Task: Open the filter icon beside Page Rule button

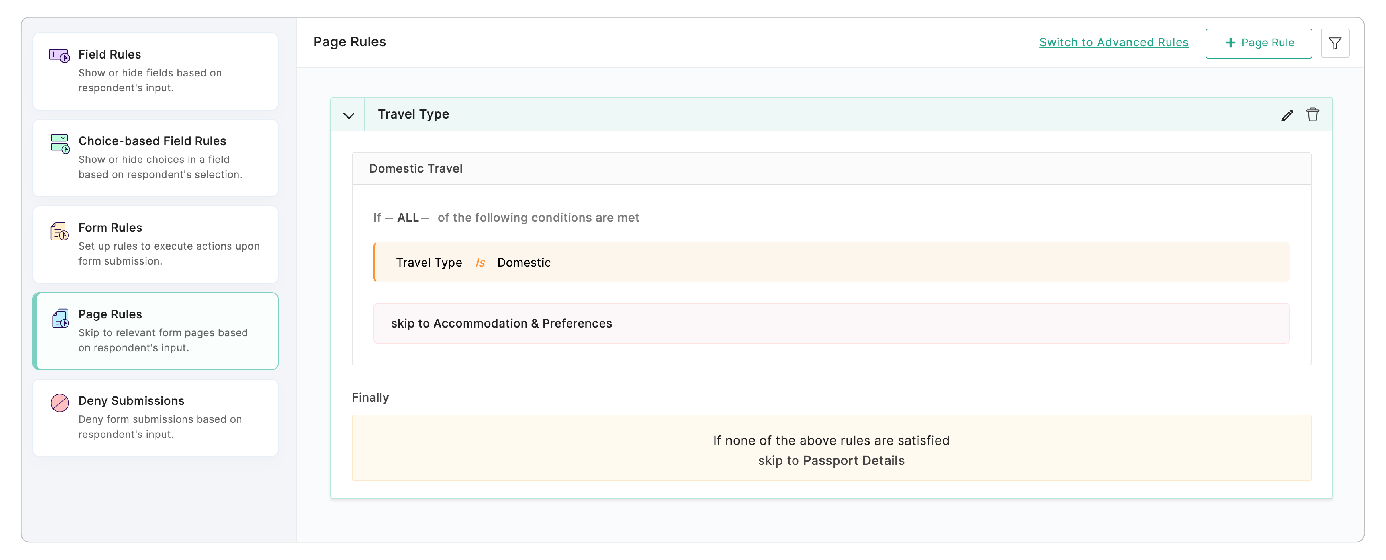Action: pyautogui.click(x=1335, y=43)
